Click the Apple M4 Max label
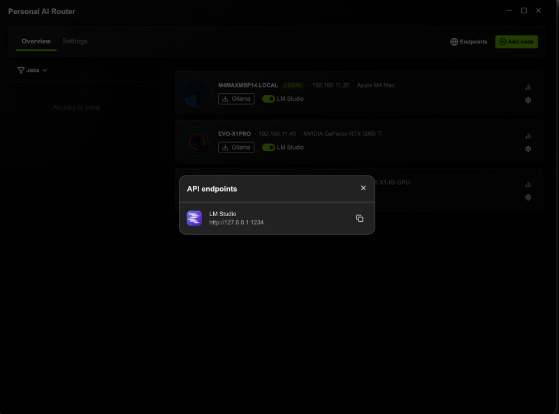This screenshot has height=414, width=559. tap(375, 85)
